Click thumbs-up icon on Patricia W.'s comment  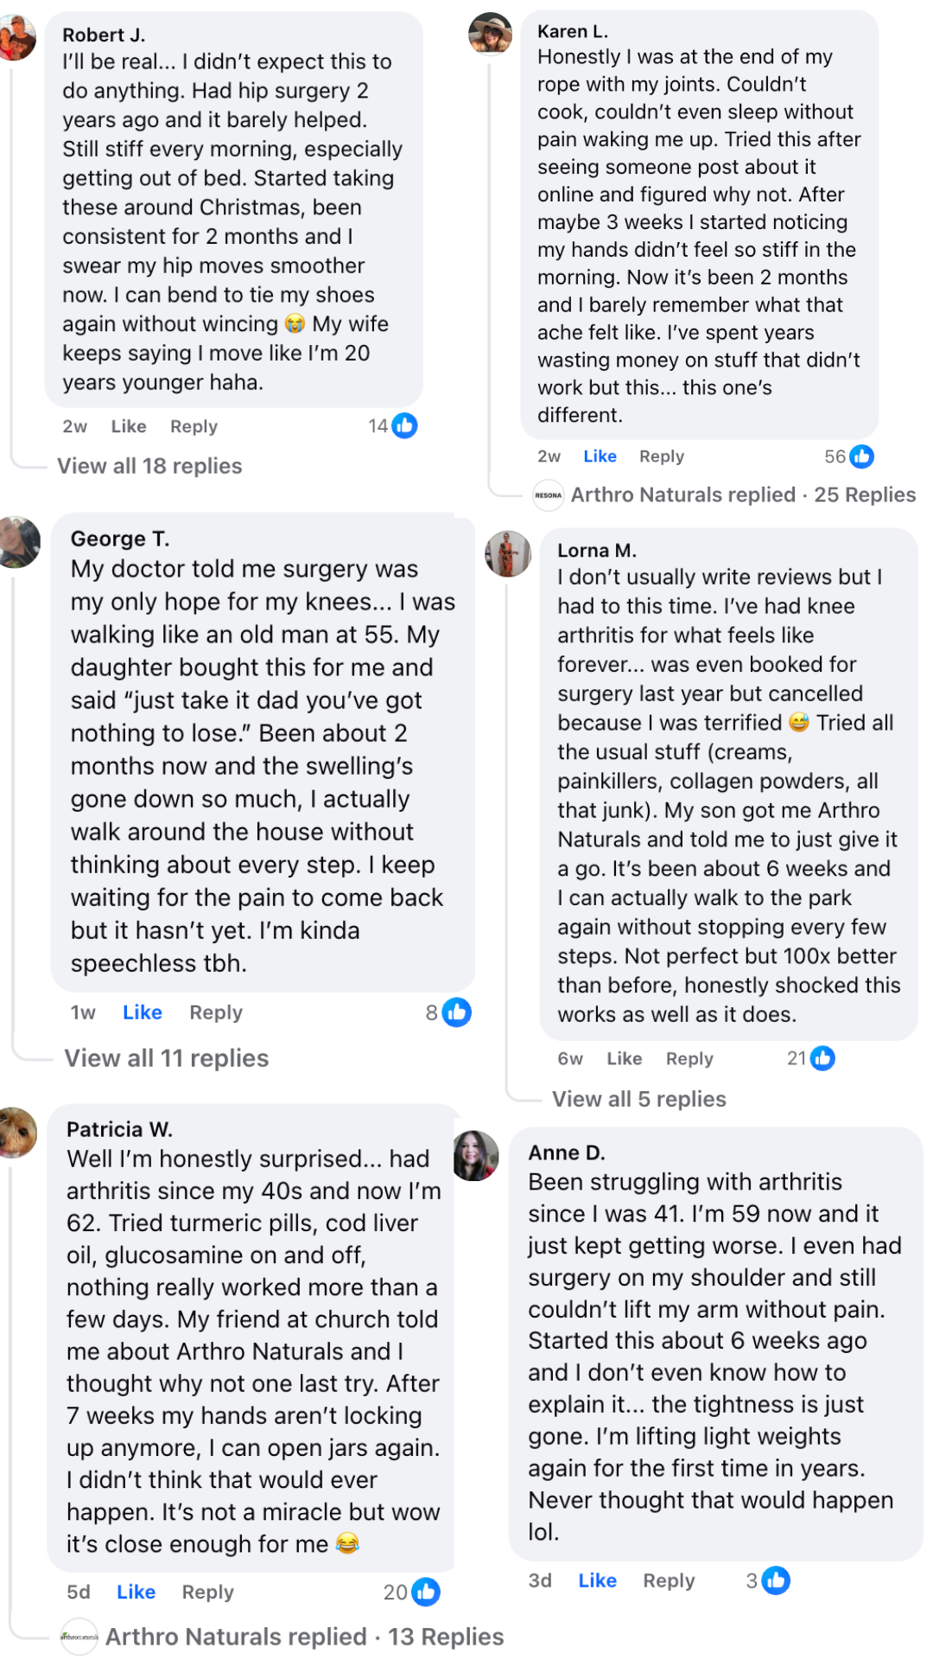click(425, 1592)
